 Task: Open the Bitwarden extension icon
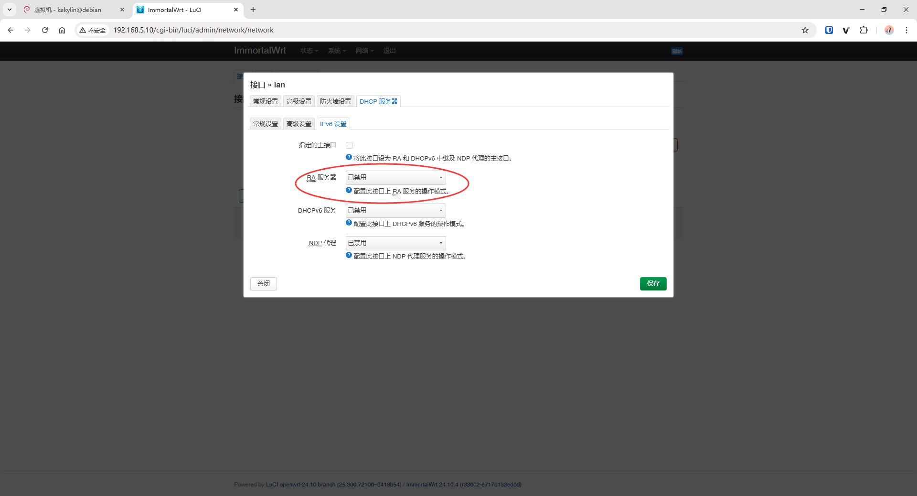click(x=829, y=30)
